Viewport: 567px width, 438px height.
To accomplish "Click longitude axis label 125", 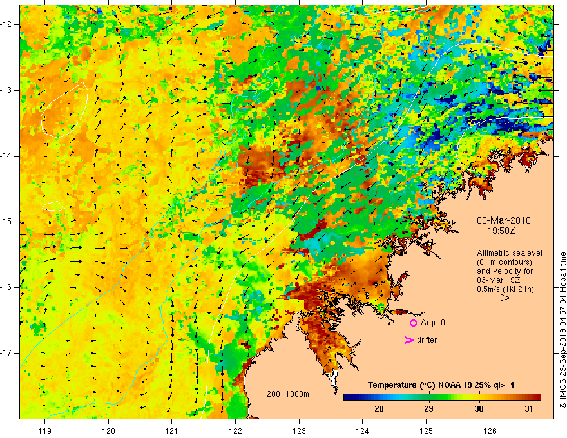I will [426, 431].
